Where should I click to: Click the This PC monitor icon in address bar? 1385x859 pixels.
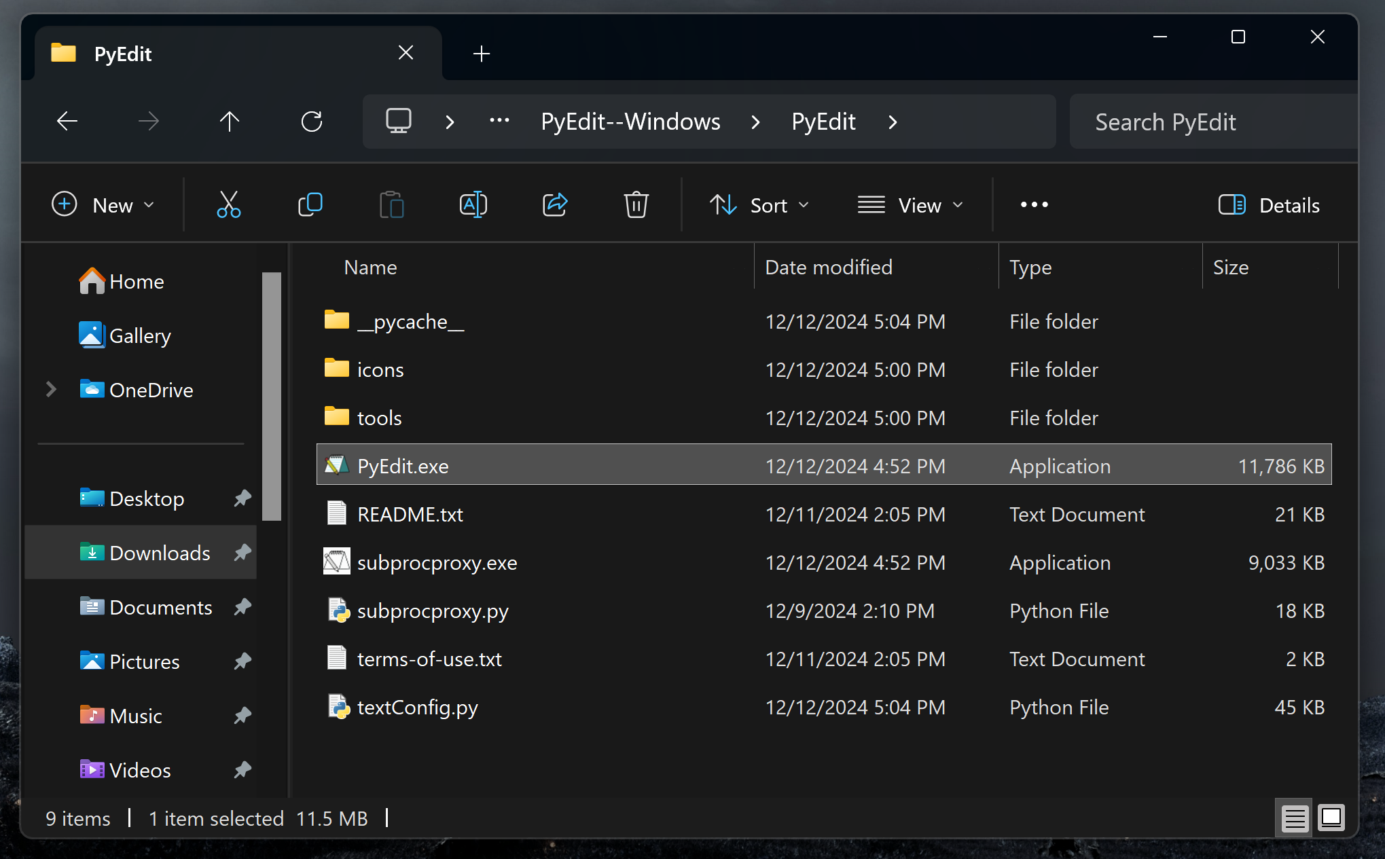[399, 122]
